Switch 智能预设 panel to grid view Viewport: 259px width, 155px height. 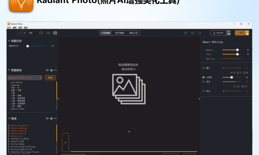pyautogui.click(x=47, y=70)
